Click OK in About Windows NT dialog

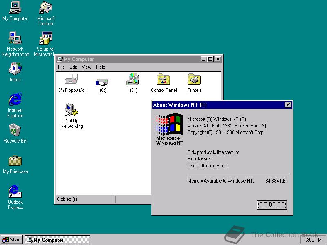pyautogui.click(x=272, y=205)
